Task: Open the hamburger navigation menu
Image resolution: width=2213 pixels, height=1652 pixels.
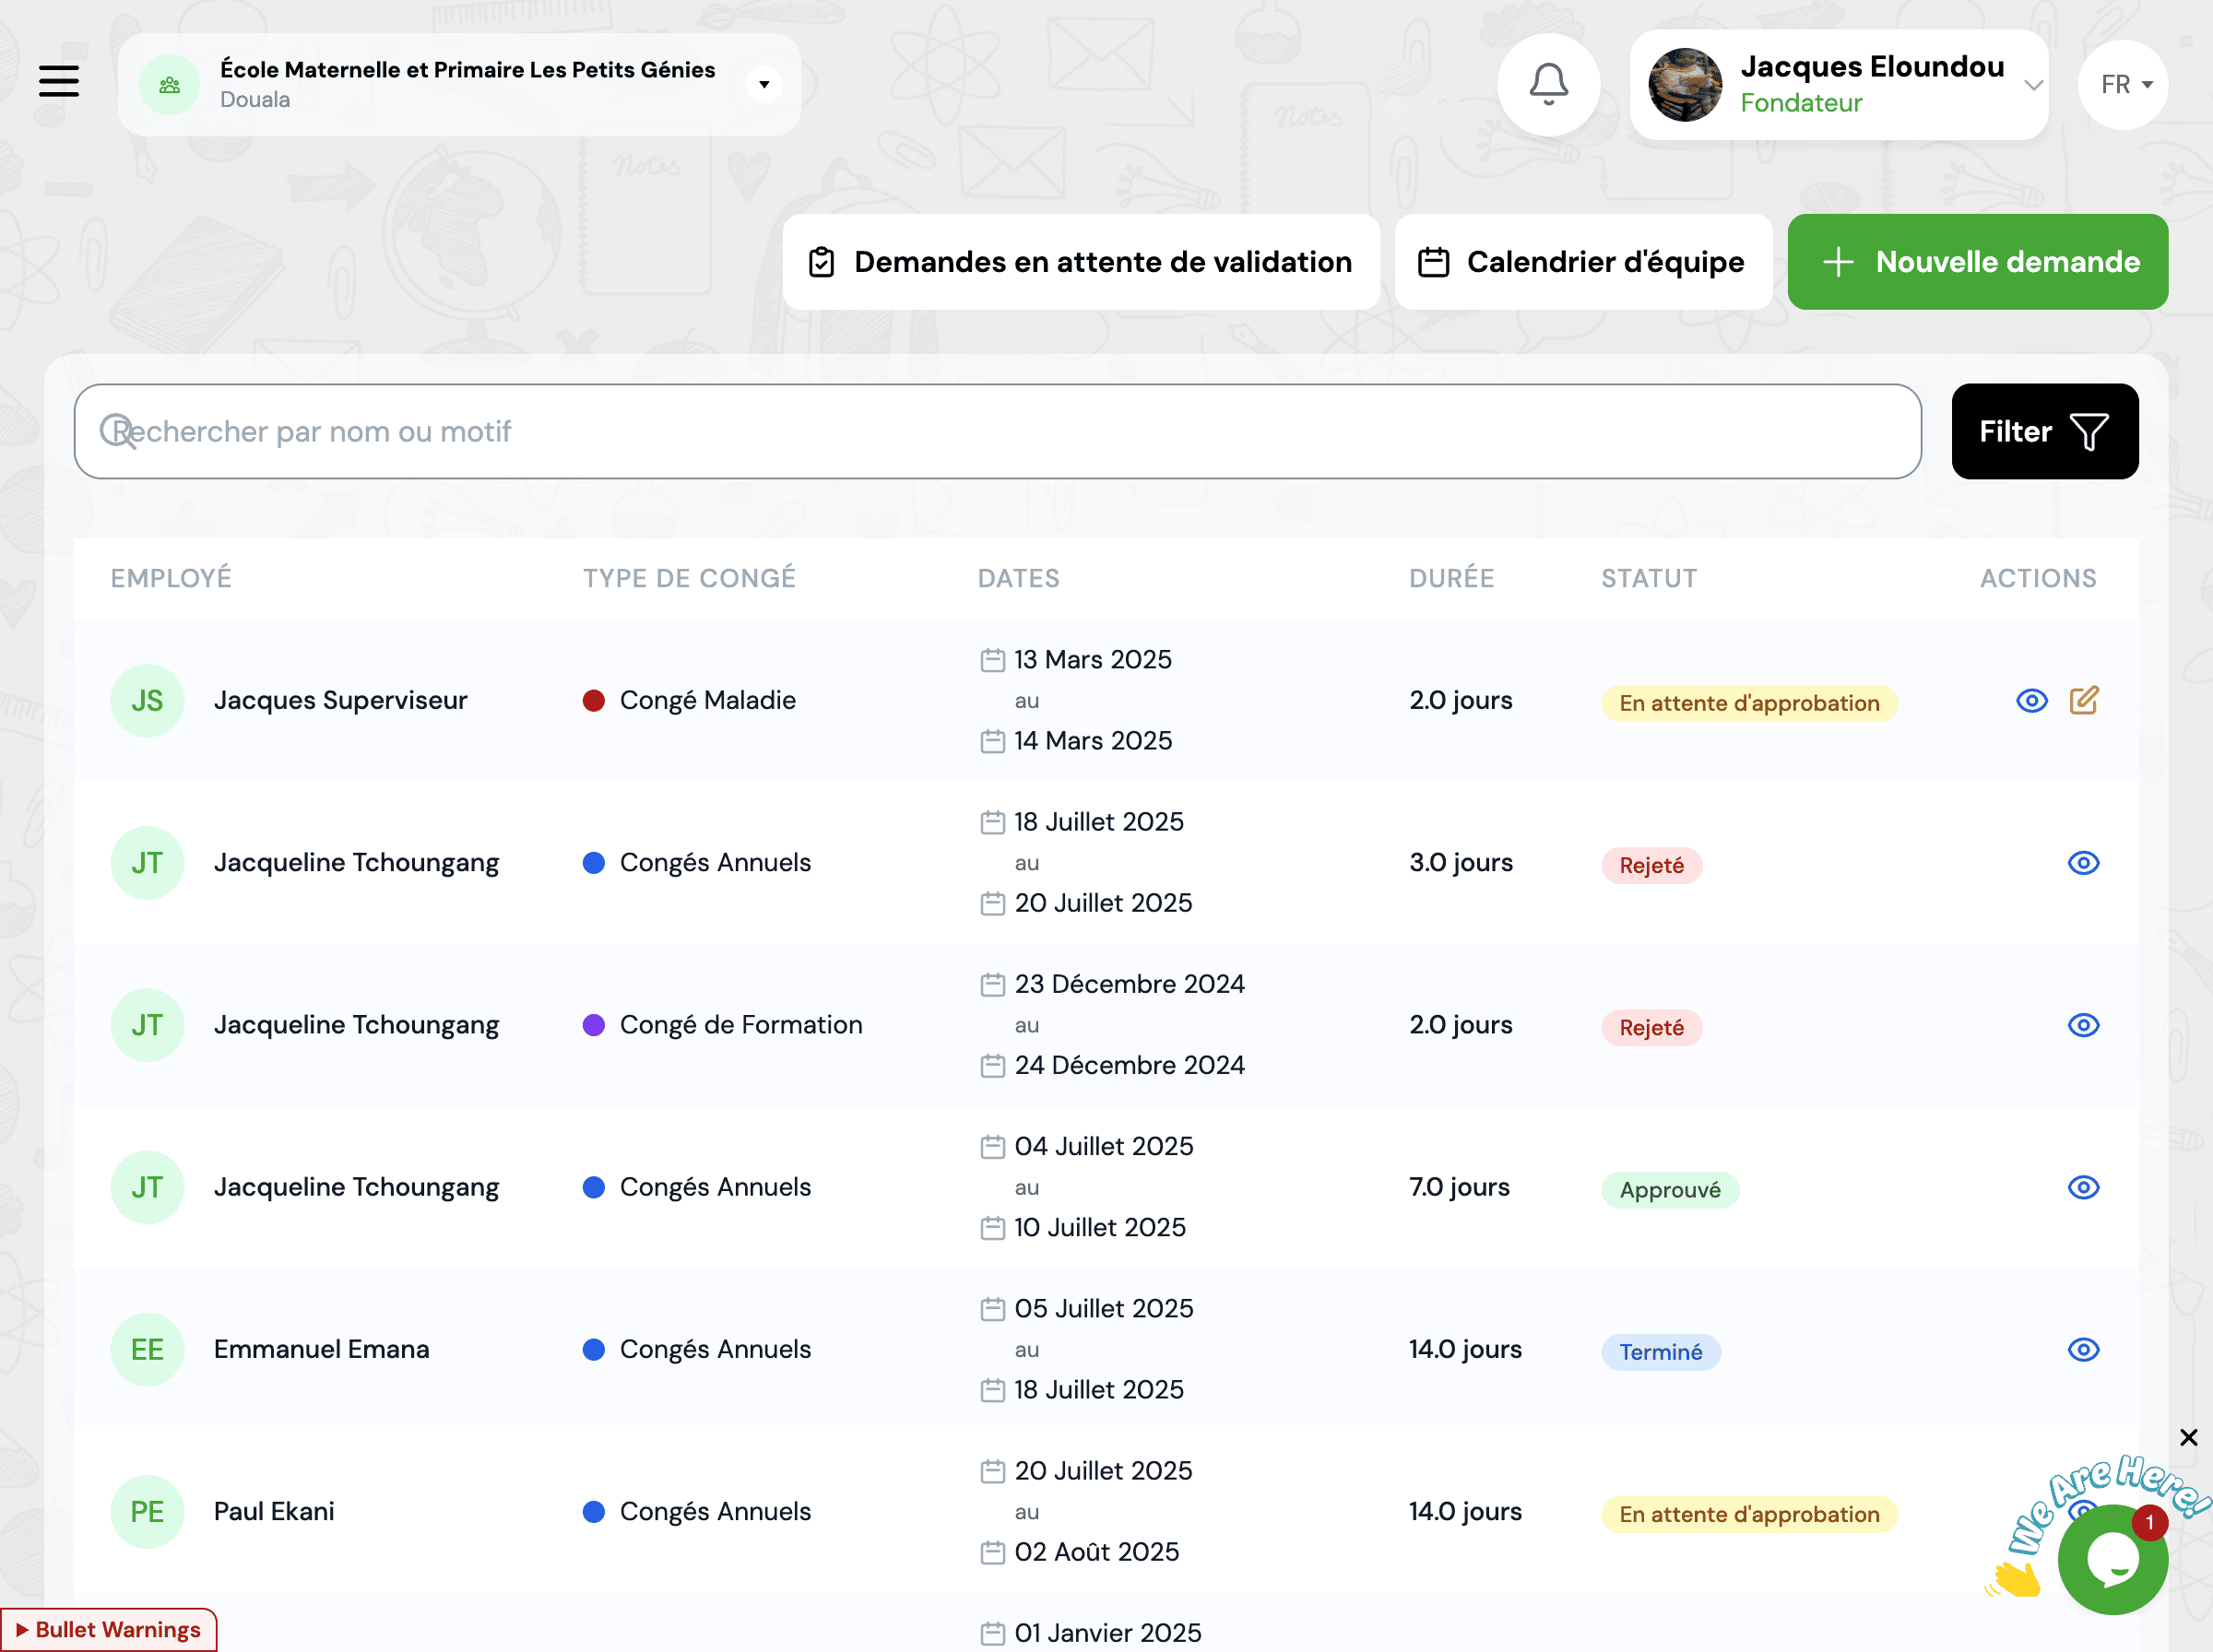Action: pos(59,81)
